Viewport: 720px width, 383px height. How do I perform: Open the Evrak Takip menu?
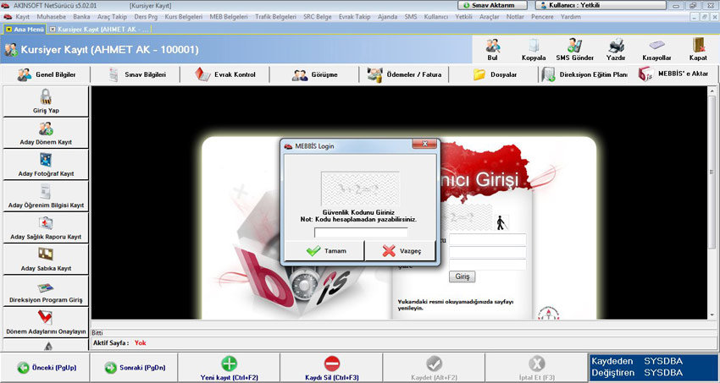tap(354, 17)
